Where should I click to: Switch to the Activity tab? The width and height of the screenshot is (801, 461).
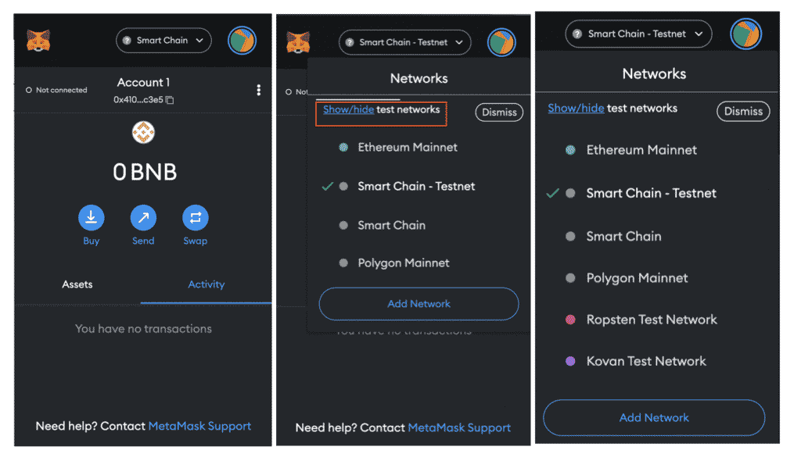click(206, 284)
